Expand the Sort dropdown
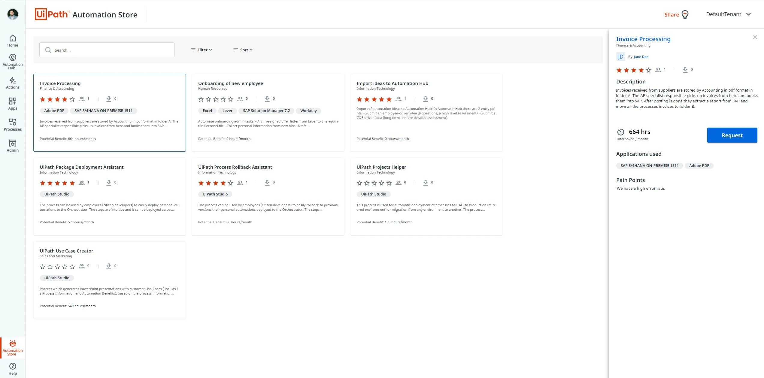Viewport: 764px width, 378px height. pos(243,50)
